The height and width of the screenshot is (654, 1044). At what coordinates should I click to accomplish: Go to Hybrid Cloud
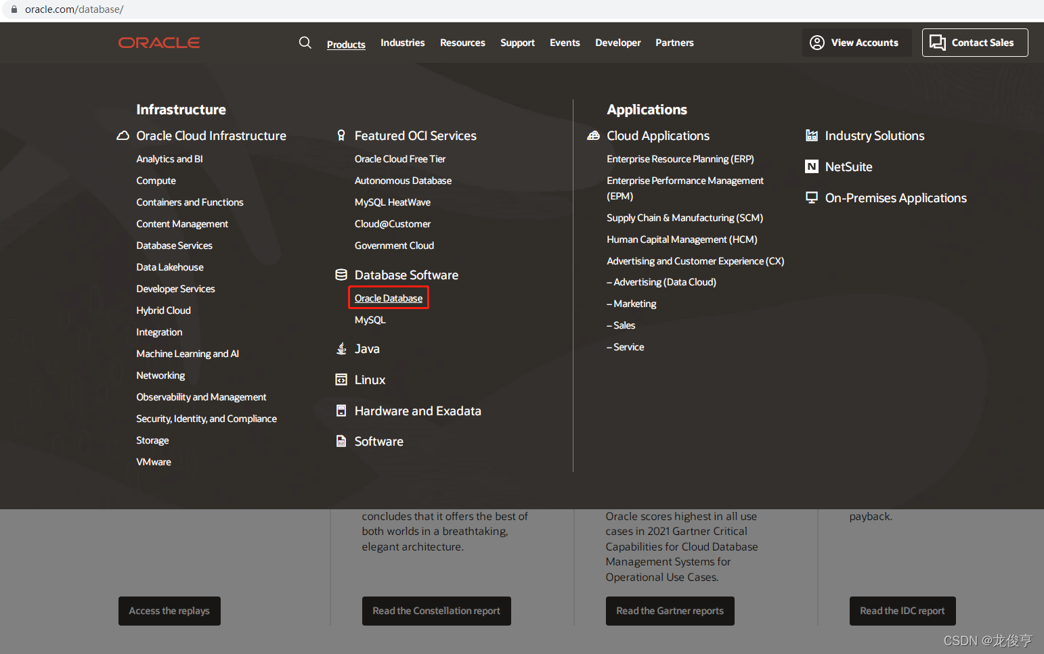pyautogui.click(x=163, y=310)
